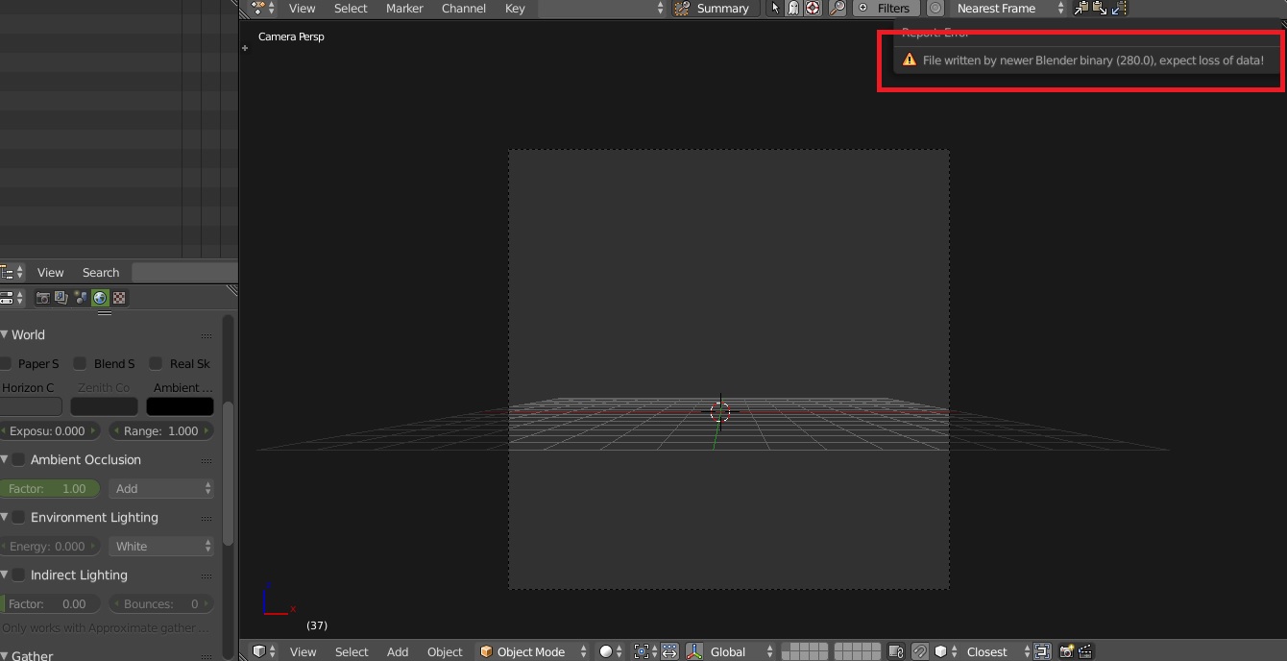The height and width of the screenshot is (661, 1287).
Task: Open the Properties editor type selector
Action: tap(12, 298)
